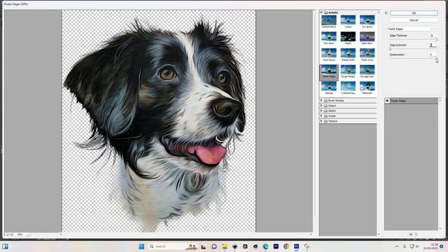
Task: Apply the Plastic Wrap filter thumbnail
Action: coord(367,53)
